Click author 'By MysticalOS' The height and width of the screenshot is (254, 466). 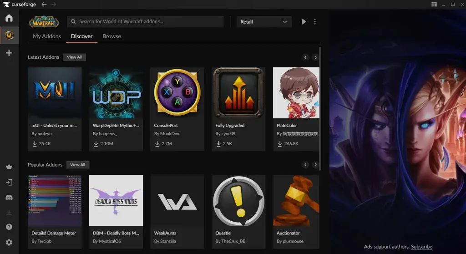107,241
